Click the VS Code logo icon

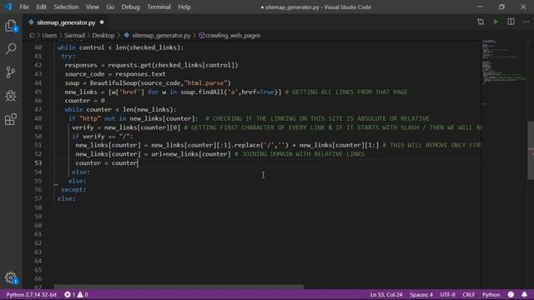tap(8, 7)
